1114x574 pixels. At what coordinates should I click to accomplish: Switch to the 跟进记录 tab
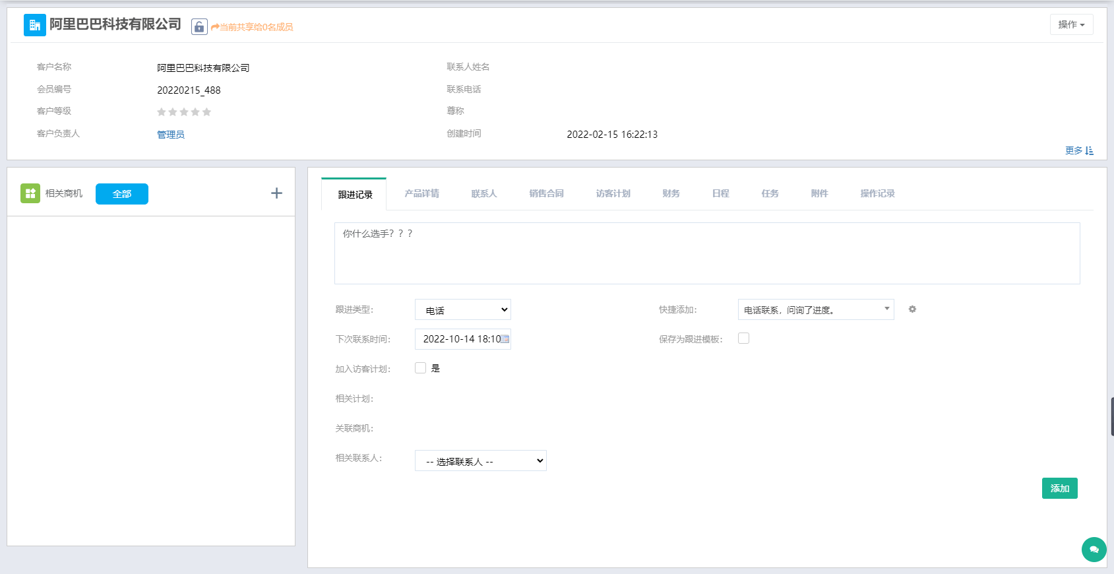tap(355, 194)
